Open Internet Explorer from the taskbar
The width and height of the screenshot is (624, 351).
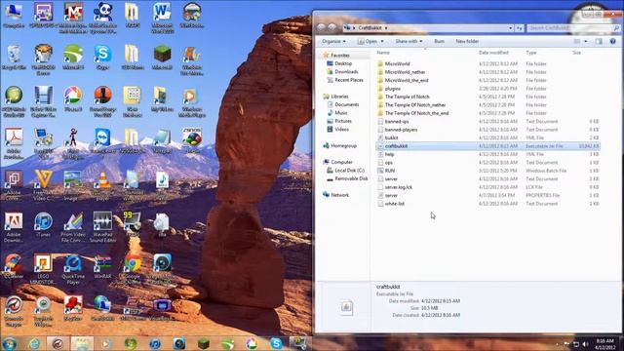click(34, 343)
